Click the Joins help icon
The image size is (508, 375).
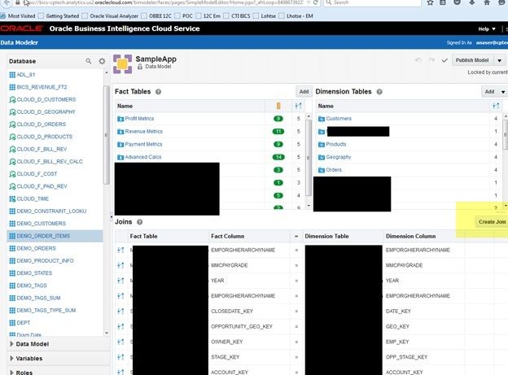[x=140, y=222]
